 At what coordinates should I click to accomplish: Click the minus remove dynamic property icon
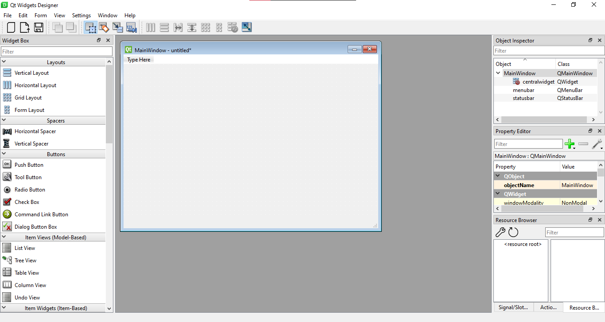583,144
